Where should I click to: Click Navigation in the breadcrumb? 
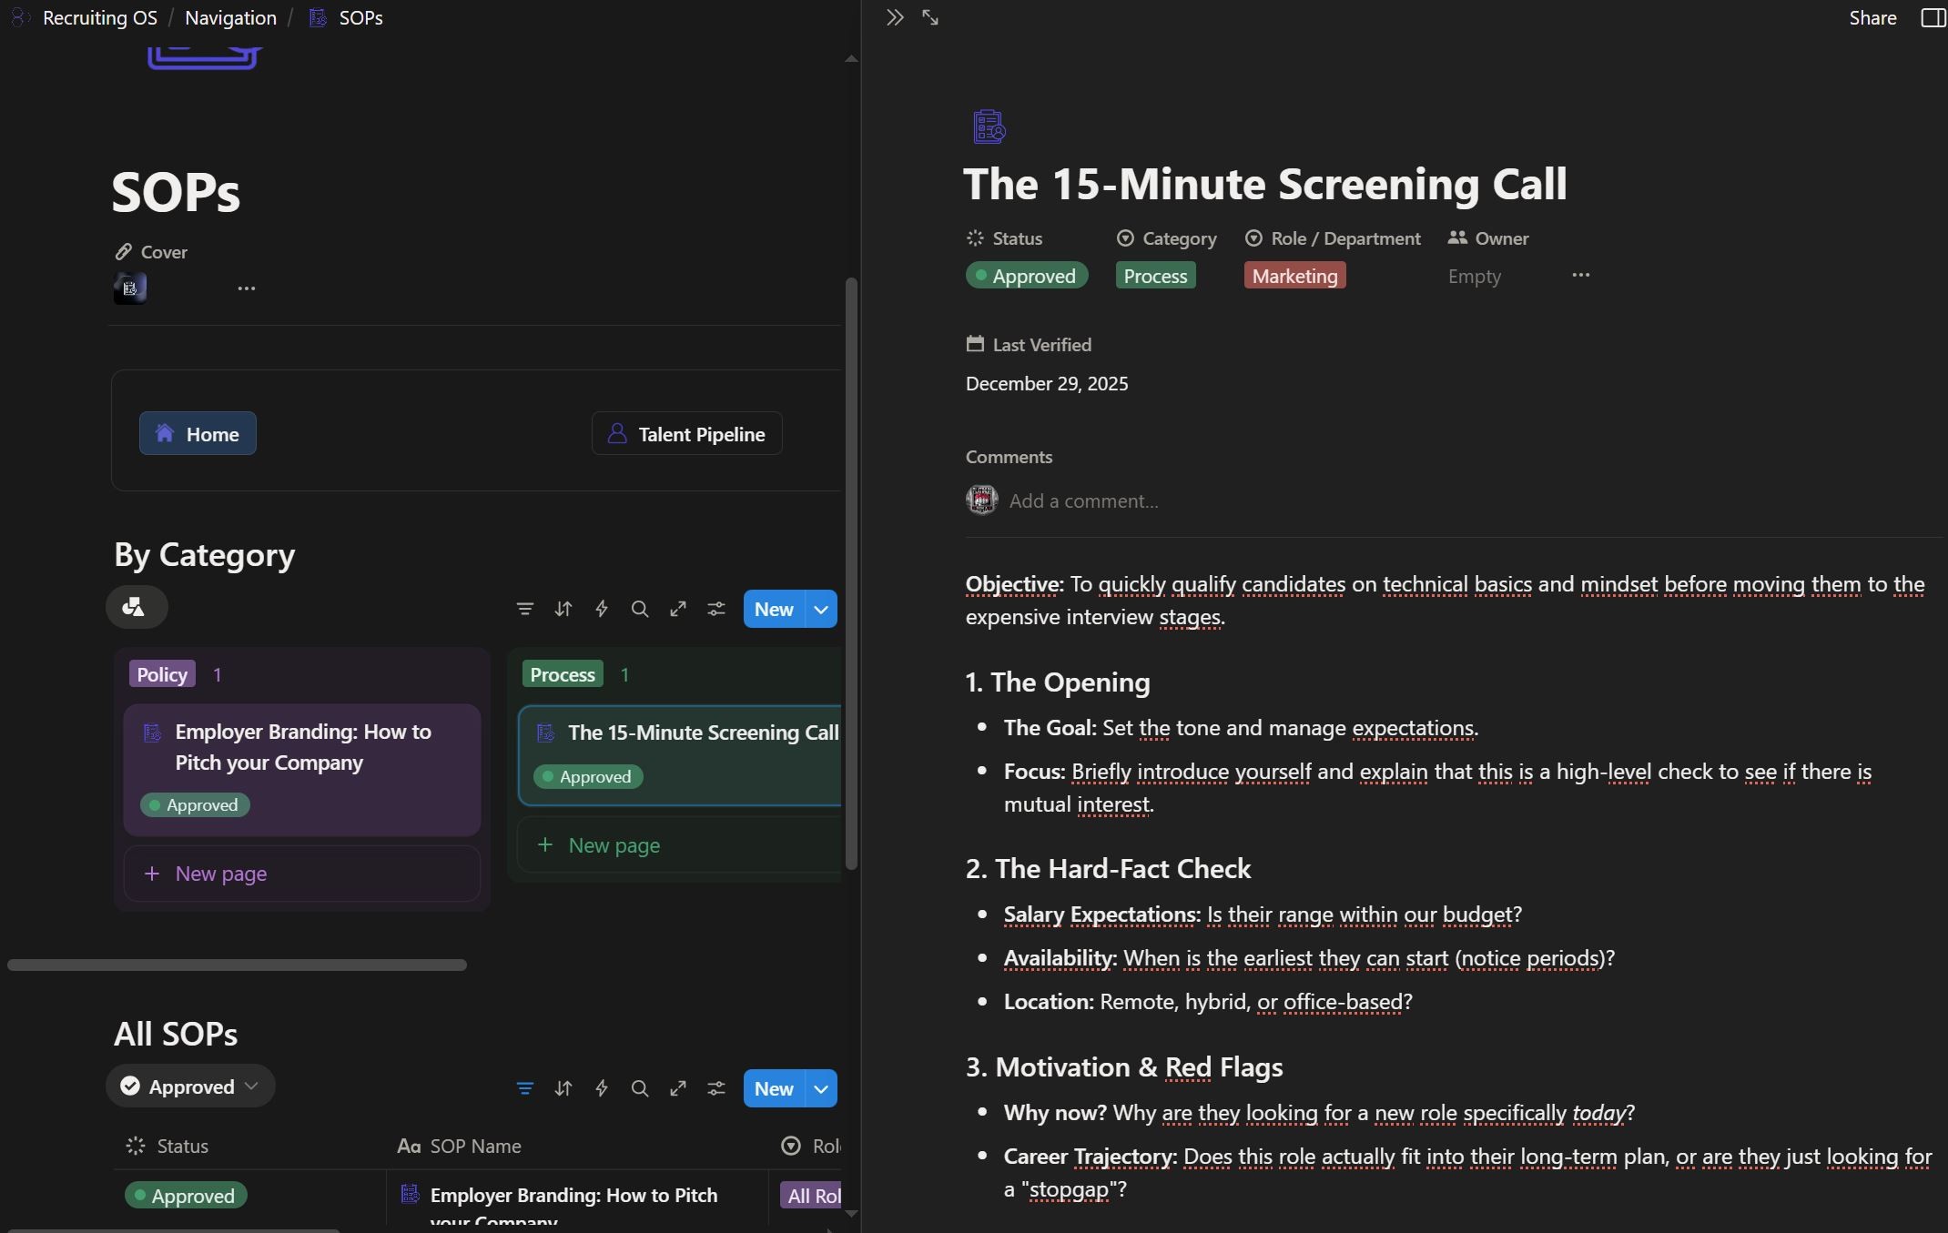tap(230, 17)
